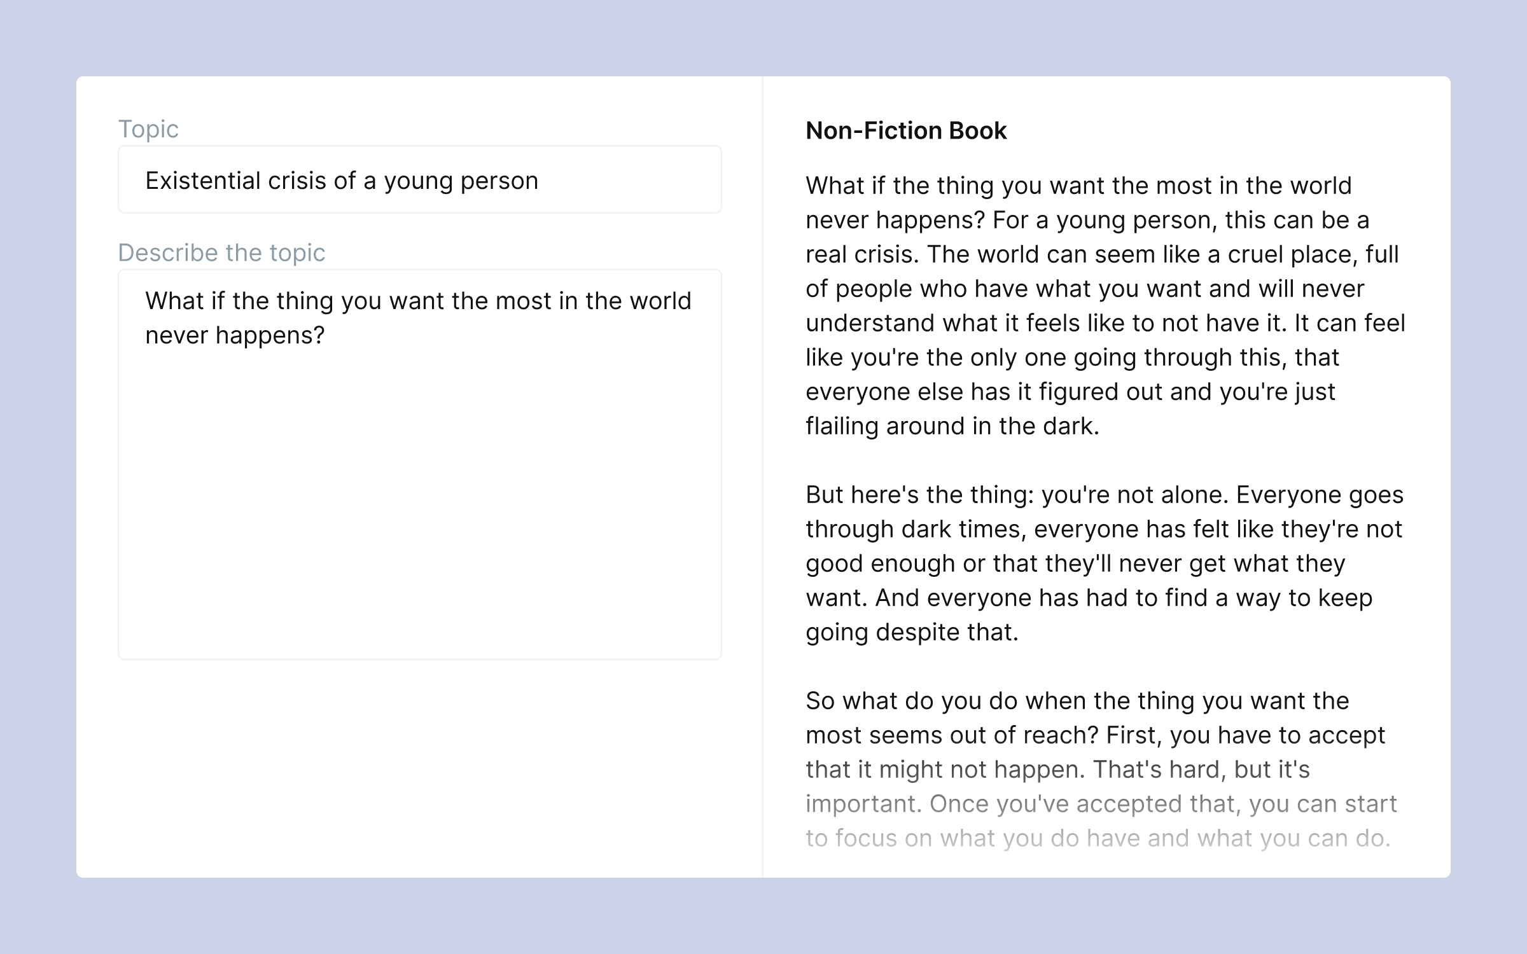1527x954 pixels.
Task: Click blank area below the description text area
Action: point(420,763)
